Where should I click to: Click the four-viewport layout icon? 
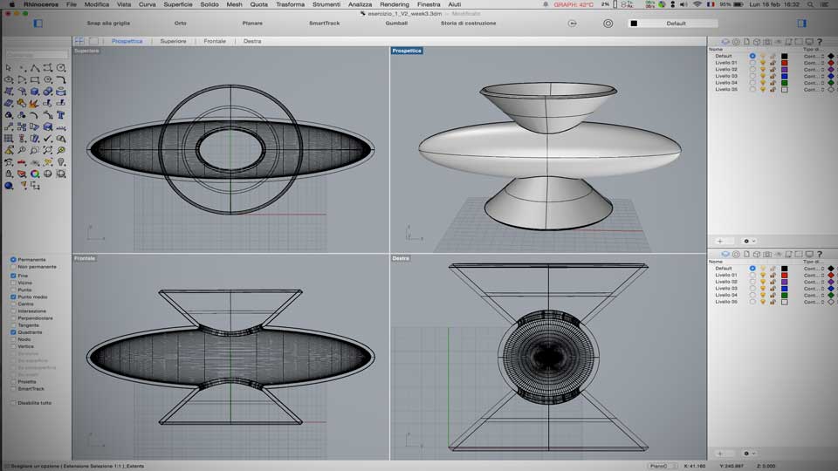(x=79, y=41)
